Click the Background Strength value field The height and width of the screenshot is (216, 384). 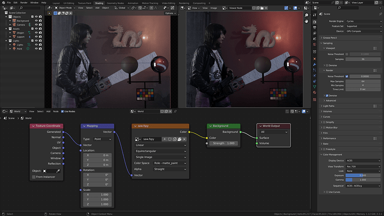coord(224,143)
